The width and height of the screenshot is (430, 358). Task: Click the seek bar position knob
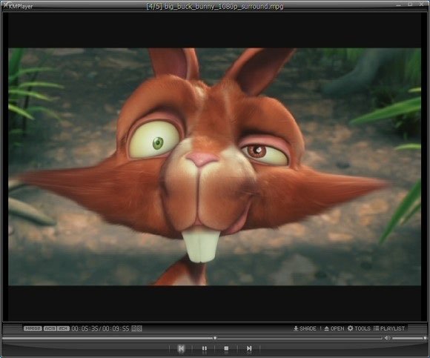point(215,338)
